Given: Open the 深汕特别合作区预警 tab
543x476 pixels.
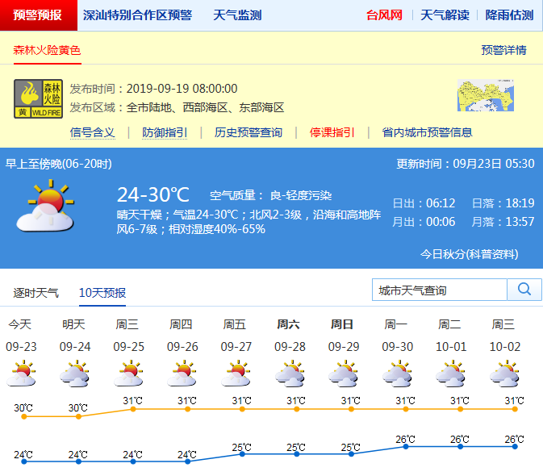Looking at the screenshot, I should [x=136, y=15].
